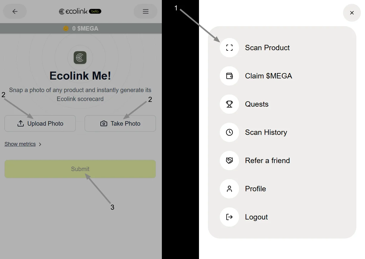Click the Profile person icon
This screenshot has height=259, width=365.
coord(229,189)
